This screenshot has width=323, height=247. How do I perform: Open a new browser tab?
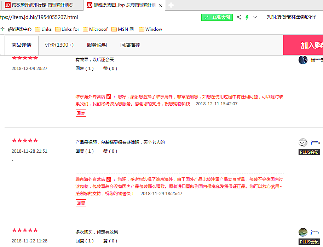pos(171,5)
